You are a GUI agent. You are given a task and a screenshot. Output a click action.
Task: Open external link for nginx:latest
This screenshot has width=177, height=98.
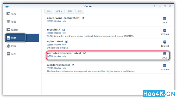66,42
